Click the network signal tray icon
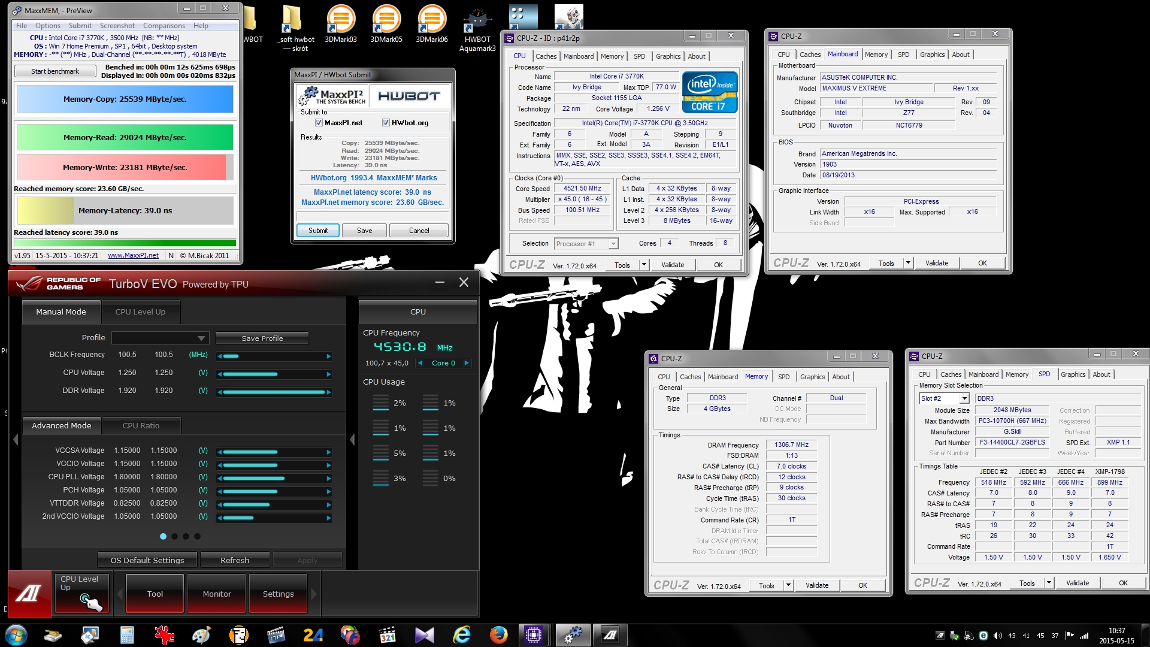1150x647 pixels. [1084, 636]
